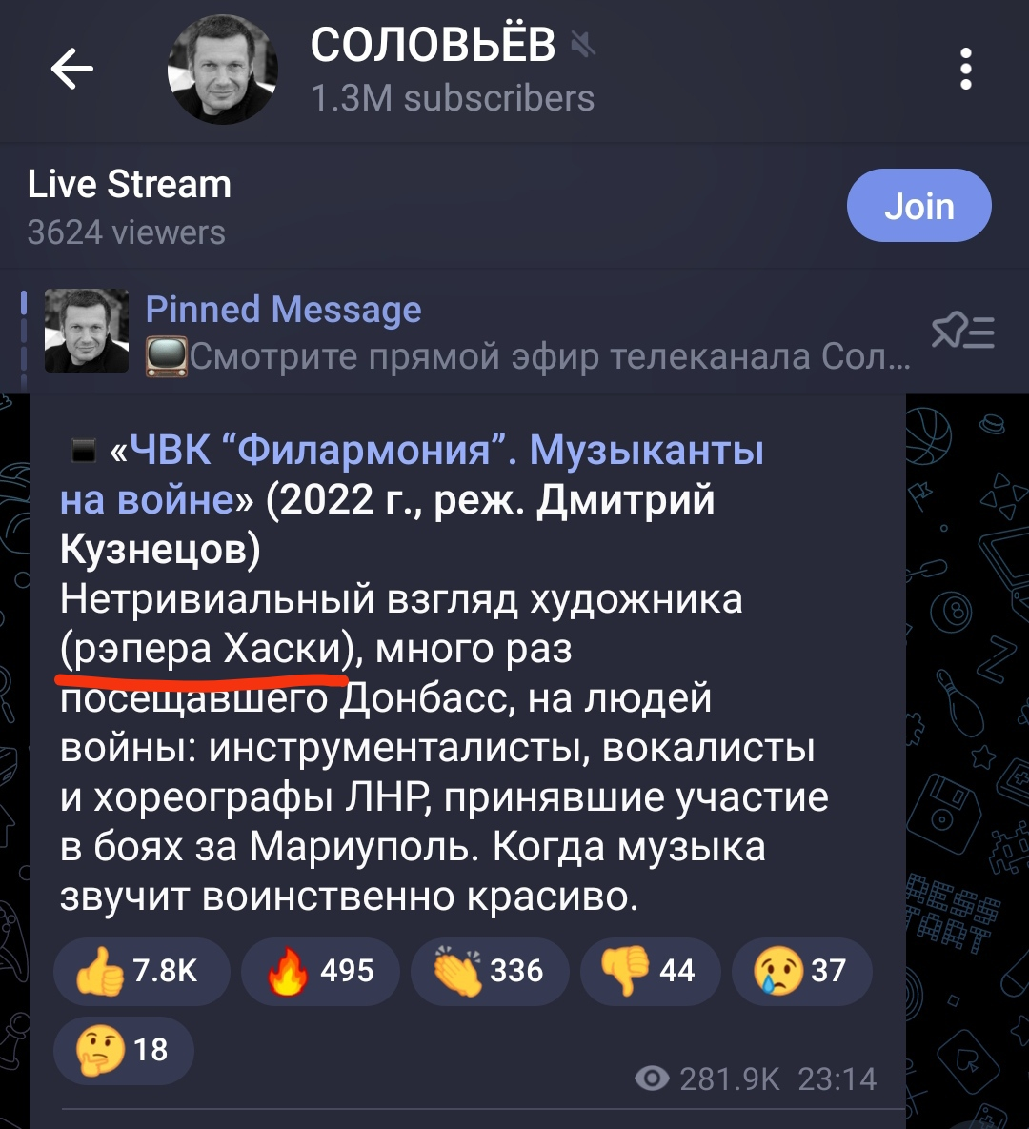This screenshot has height=1129, width=1029.
Task: Add the thinking face reaction 18
Action: click(124, 1051)
